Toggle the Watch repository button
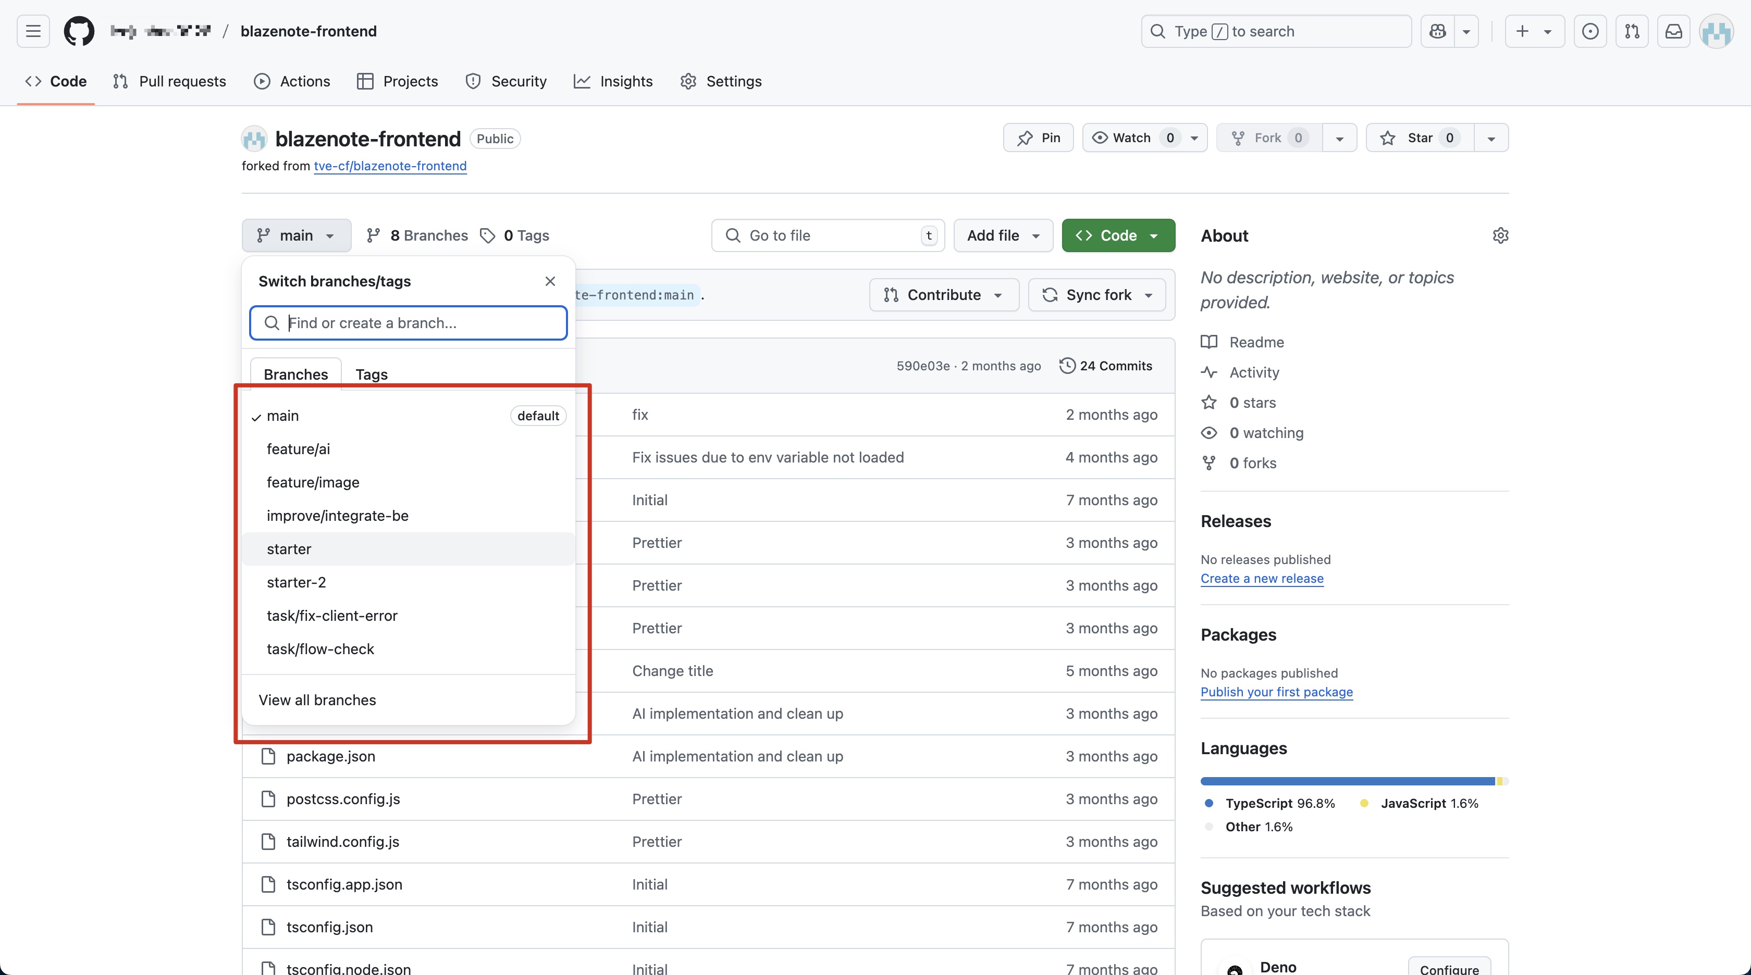The height and width of the screenshot is (975, 1751). [1132, 138]
